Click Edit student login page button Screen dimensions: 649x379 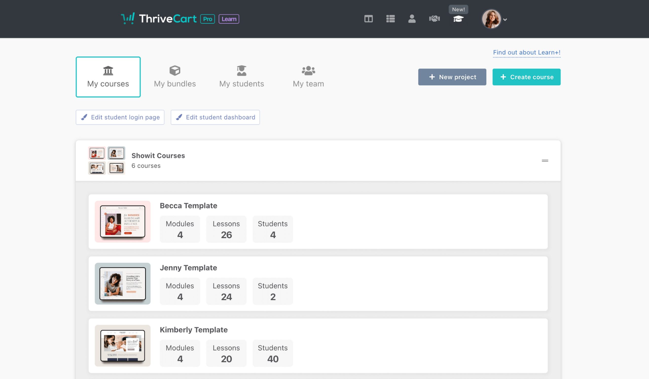click(120, 117)
